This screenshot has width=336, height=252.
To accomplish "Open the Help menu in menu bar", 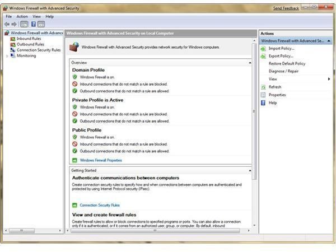I will click(x=49, y=16).
